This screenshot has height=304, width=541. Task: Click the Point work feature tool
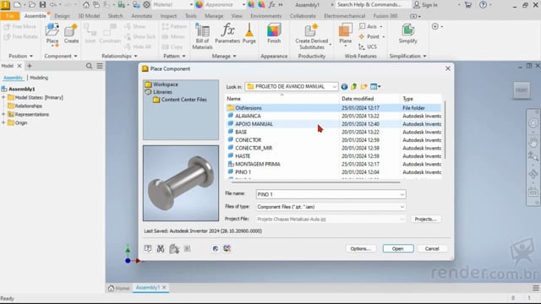(x=371, y=36)
